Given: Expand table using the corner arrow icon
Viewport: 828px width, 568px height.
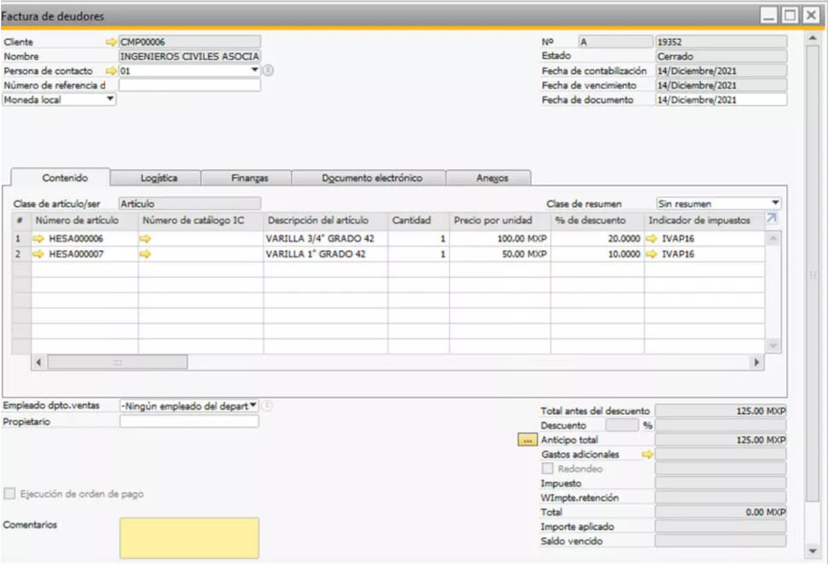Looking at the screenshot, I should [x=771, y=219].
